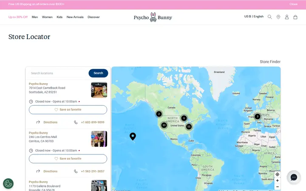306x191 pixels.
Task: Call +1 602-899-9099
Action: tap(93, 122)
